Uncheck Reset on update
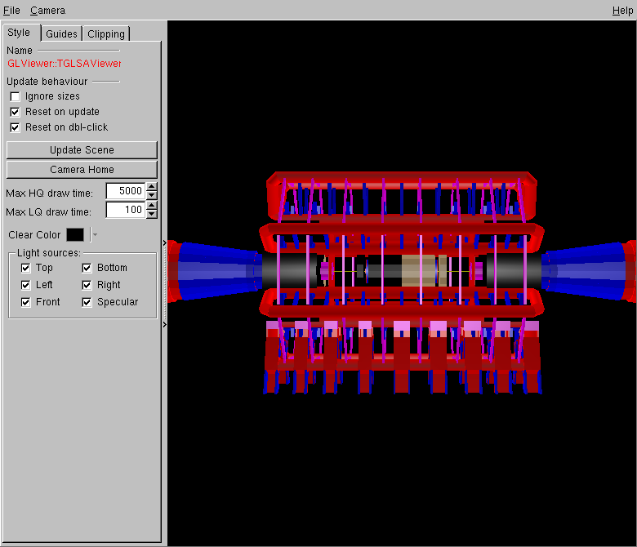Screen dimensions: 637x547 15,112
